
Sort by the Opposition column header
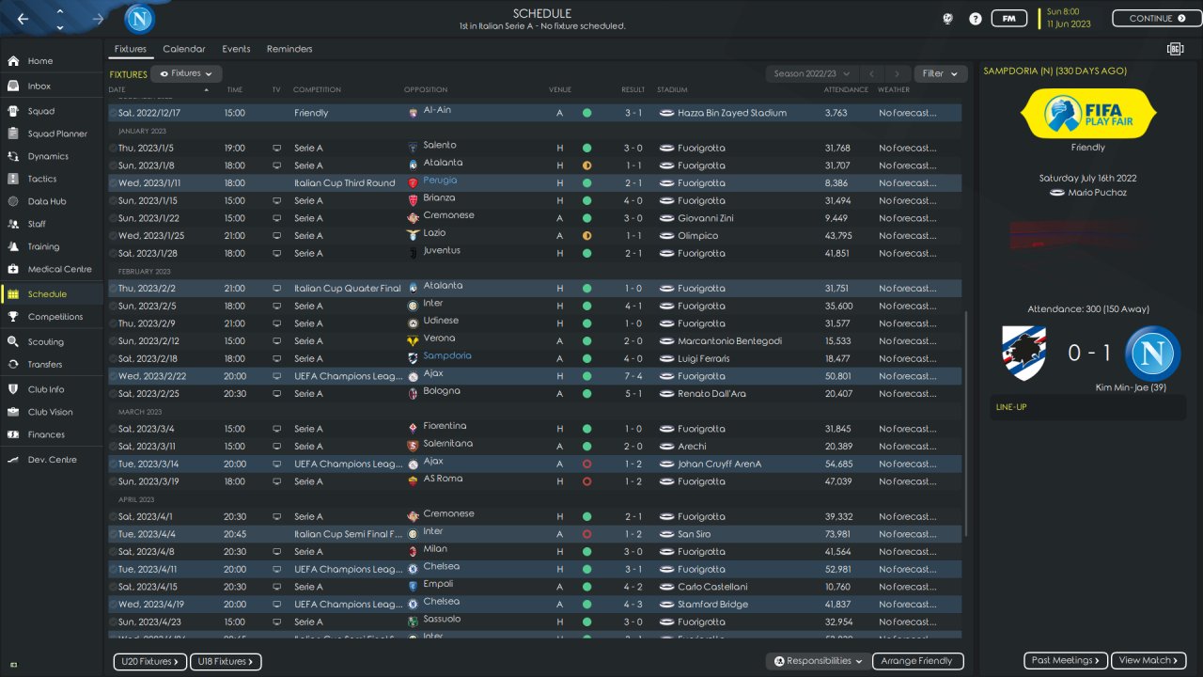[426, 89]
